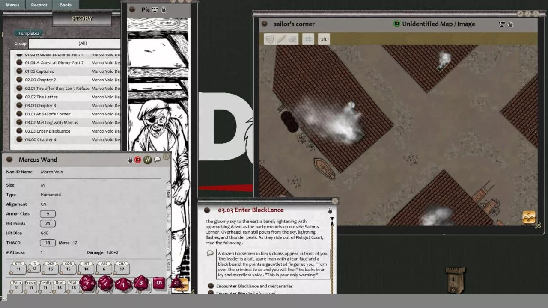Close the Marcus Wand sheet
The width and height of the screenshot is (548, 308).
[166, 157]
